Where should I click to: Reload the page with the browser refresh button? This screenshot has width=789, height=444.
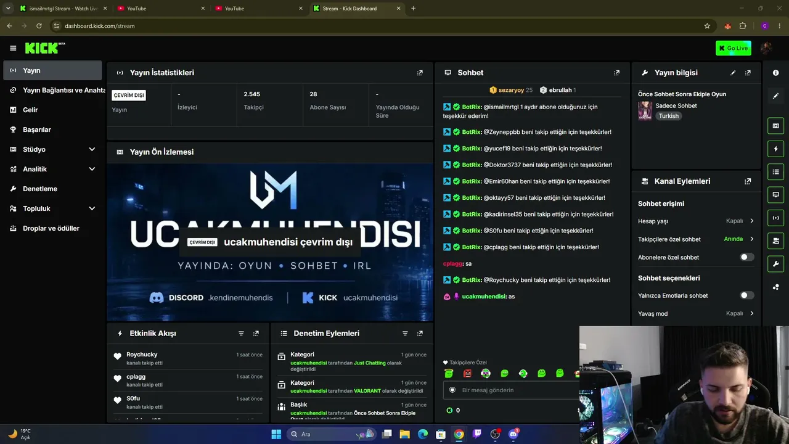tap(39, 26)
